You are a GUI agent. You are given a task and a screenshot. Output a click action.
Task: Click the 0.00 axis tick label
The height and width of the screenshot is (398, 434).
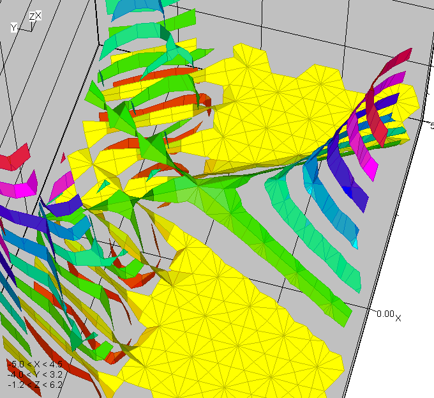[385, 314]
